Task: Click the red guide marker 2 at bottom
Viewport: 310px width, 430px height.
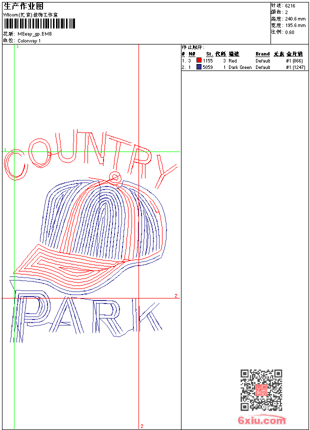Action: 142,426
